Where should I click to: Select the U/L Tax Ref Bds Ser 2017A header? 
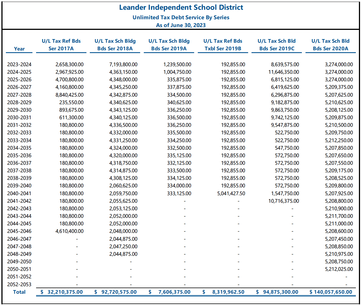point(61,45)
